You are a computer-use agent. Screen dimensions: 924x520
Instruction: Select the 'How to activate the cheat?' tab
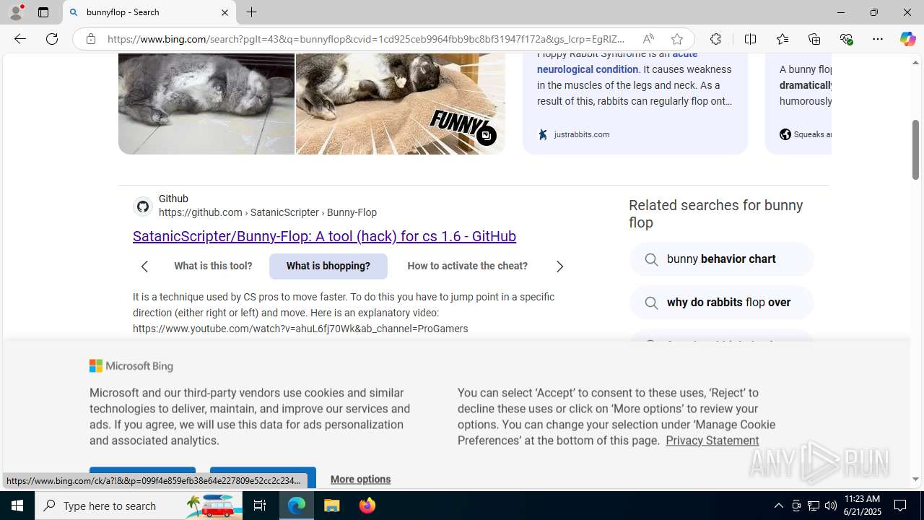coord(467,266)
